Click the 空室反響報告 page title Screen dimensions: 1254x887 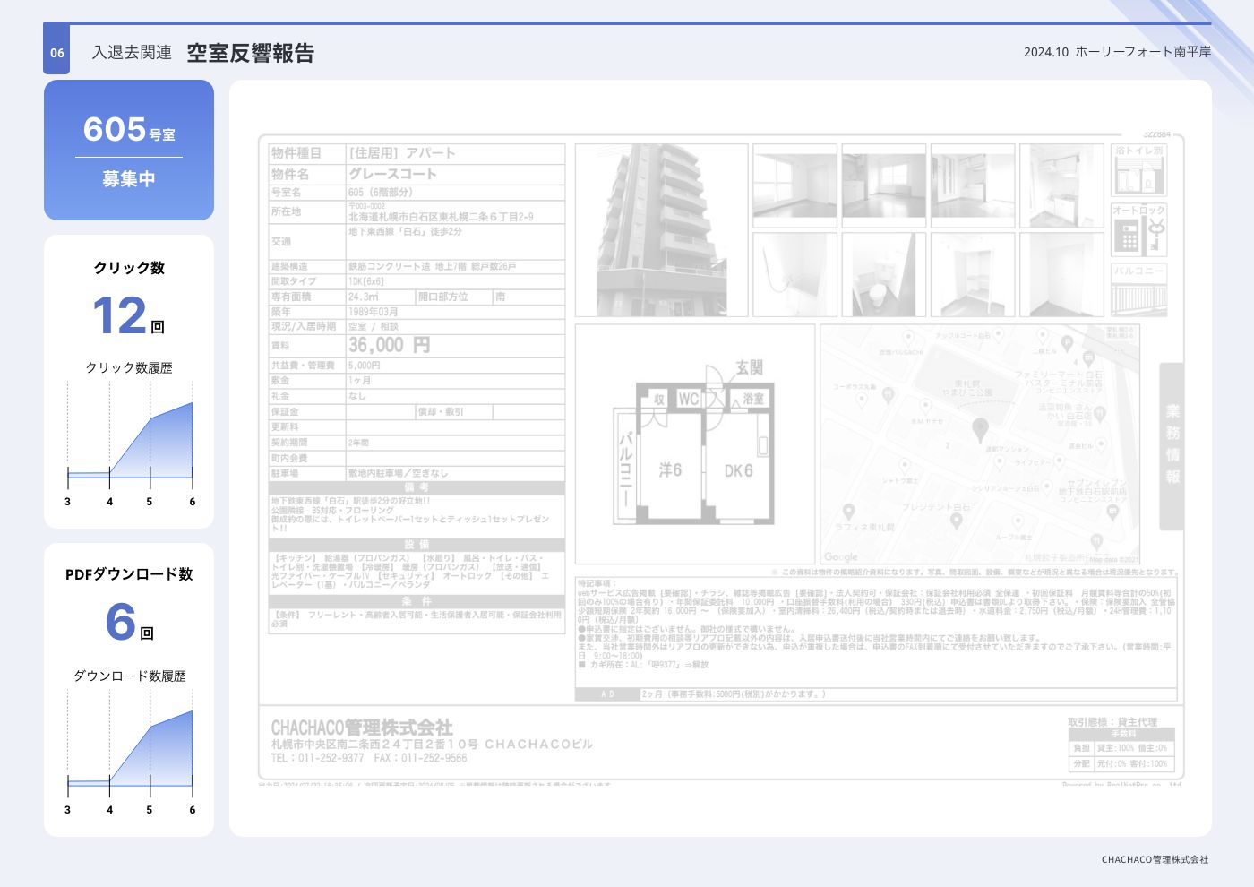250,53
